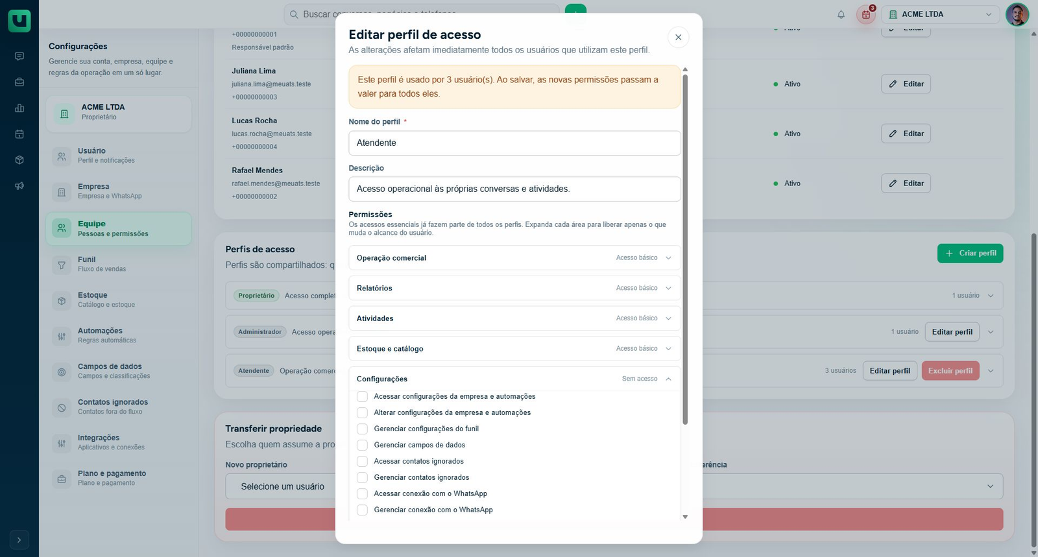Expand the Administrador profile row chevron
Screen dimensions: 1038x557
991,332
